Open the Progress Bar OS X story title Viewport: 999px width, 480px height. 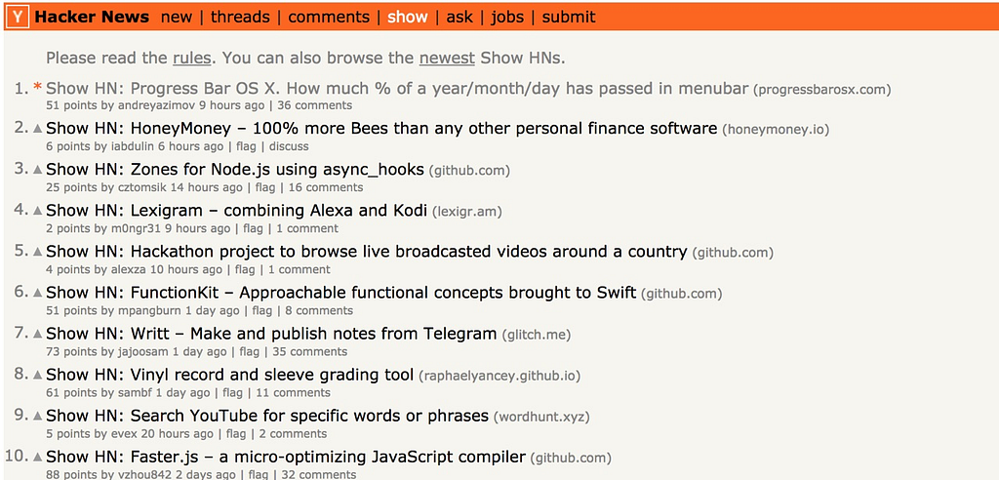click(x=397, y=88)
